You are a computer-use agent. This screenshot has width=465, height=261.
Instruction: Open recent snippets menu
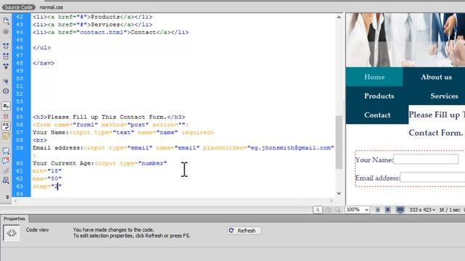6,181
